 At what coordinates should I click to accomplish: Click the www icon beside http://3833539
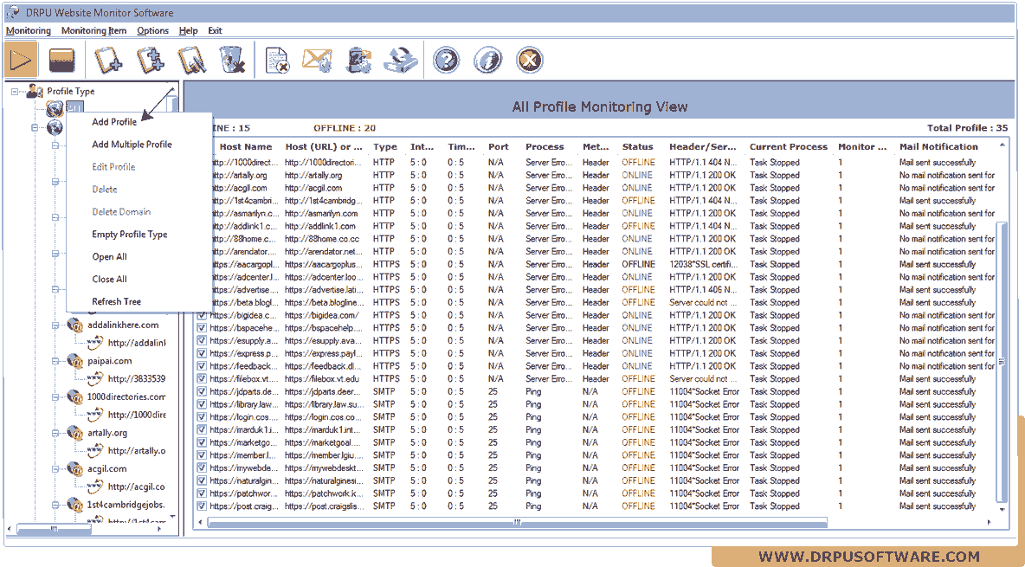click(95, 378)
